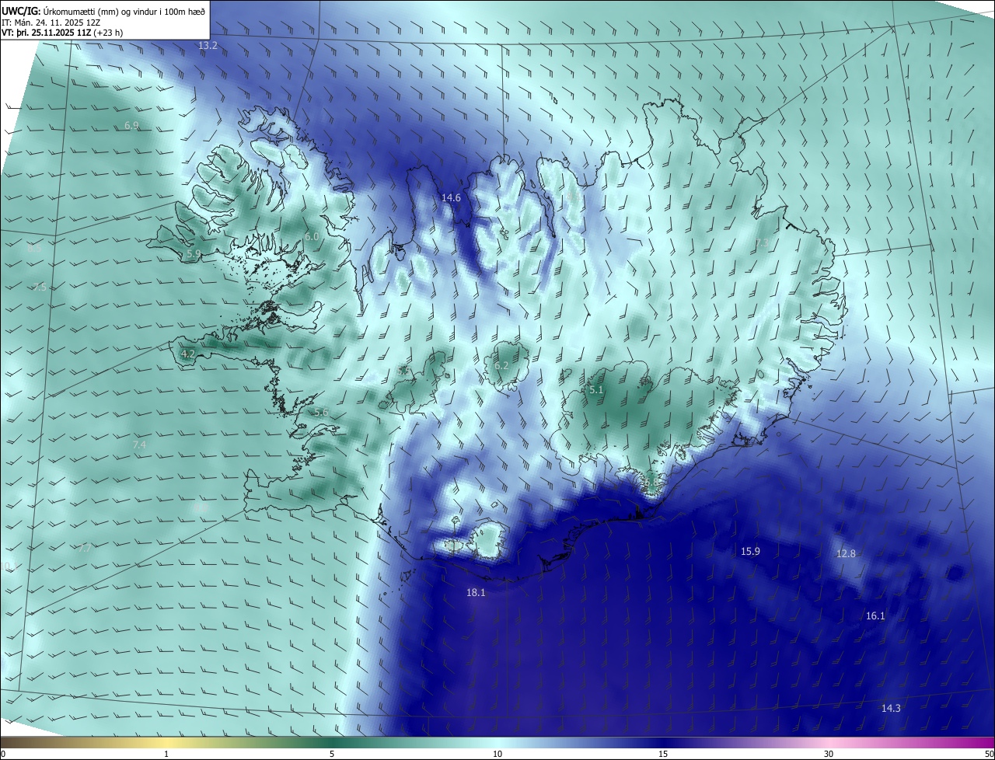Click the 7.3 value label

(x=762, y=243)
